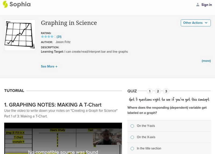The image size is (215, 154).
Task: Click quiz step 1 indicator
Action: coord(149,91)
